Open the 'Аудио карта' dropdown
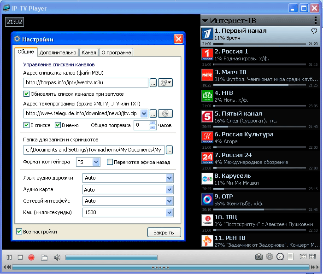Image resolution: width=323 pixels, height=274 pixels. (x=169, y=190)
